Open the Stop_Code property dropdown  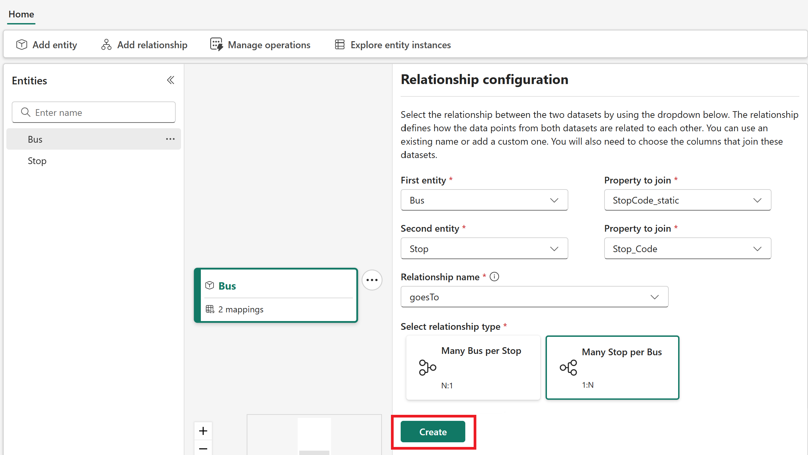688,248
